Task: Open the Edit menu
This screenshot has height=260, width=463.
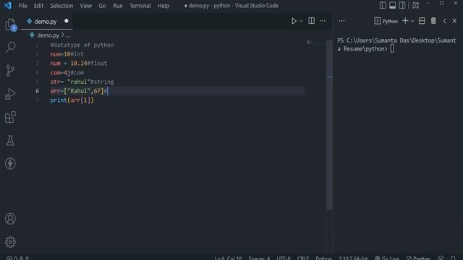Action: click(38, 6)
